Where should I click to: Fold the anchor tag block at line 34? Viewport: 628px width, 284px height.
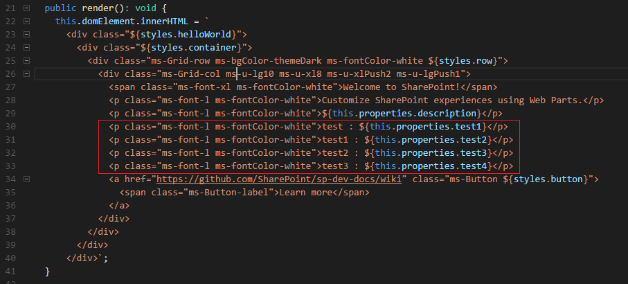click(x=26, y=179)
